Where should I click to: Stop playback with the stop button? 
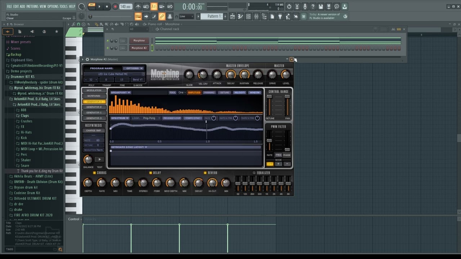(107, 6)
